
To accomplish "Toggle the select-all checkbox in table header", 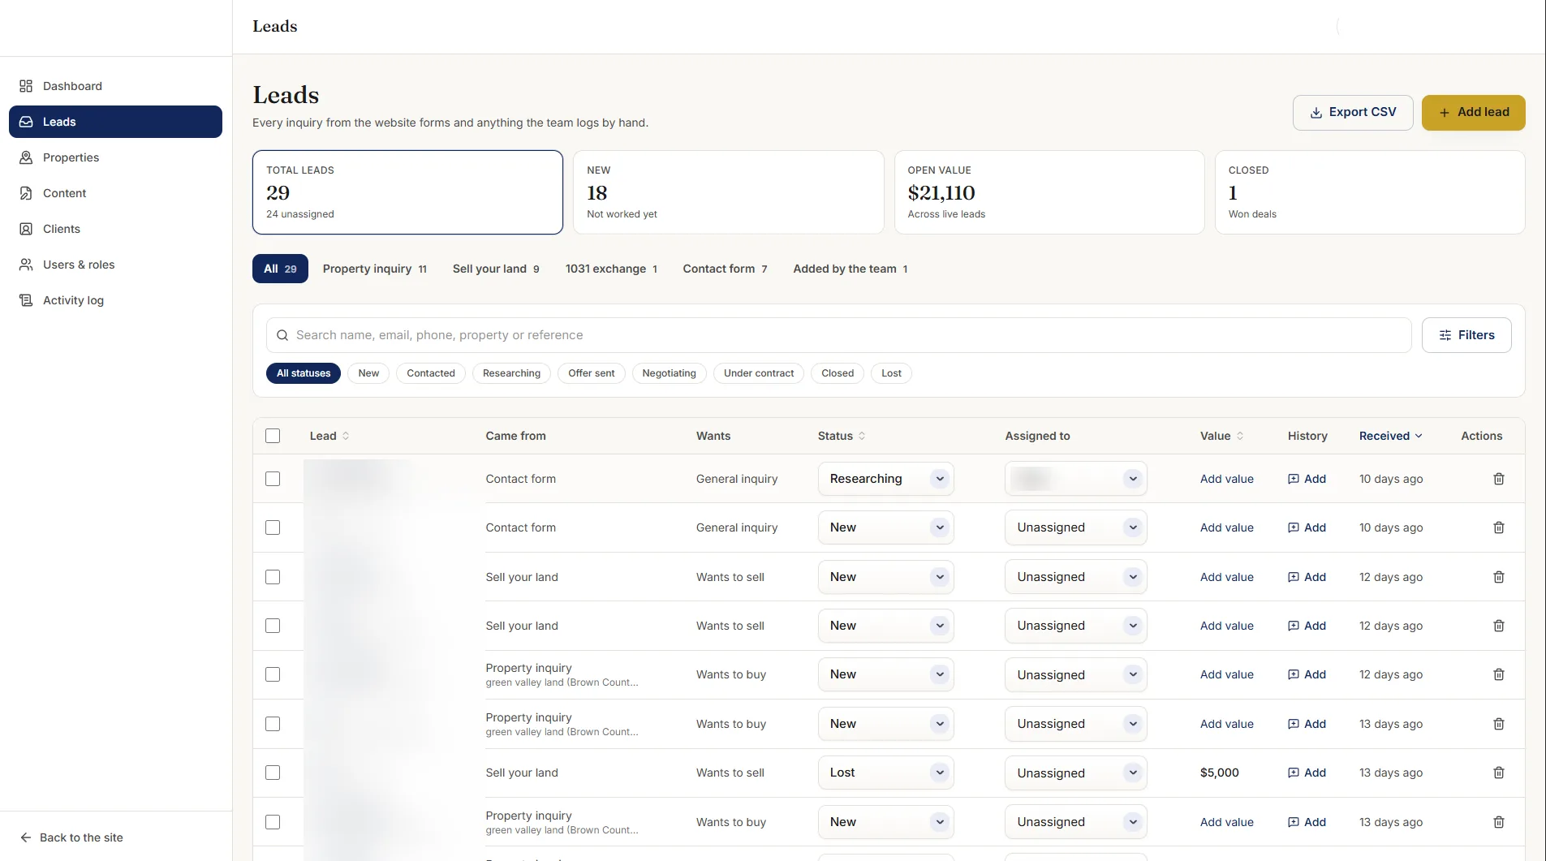I will pos(273,436).
